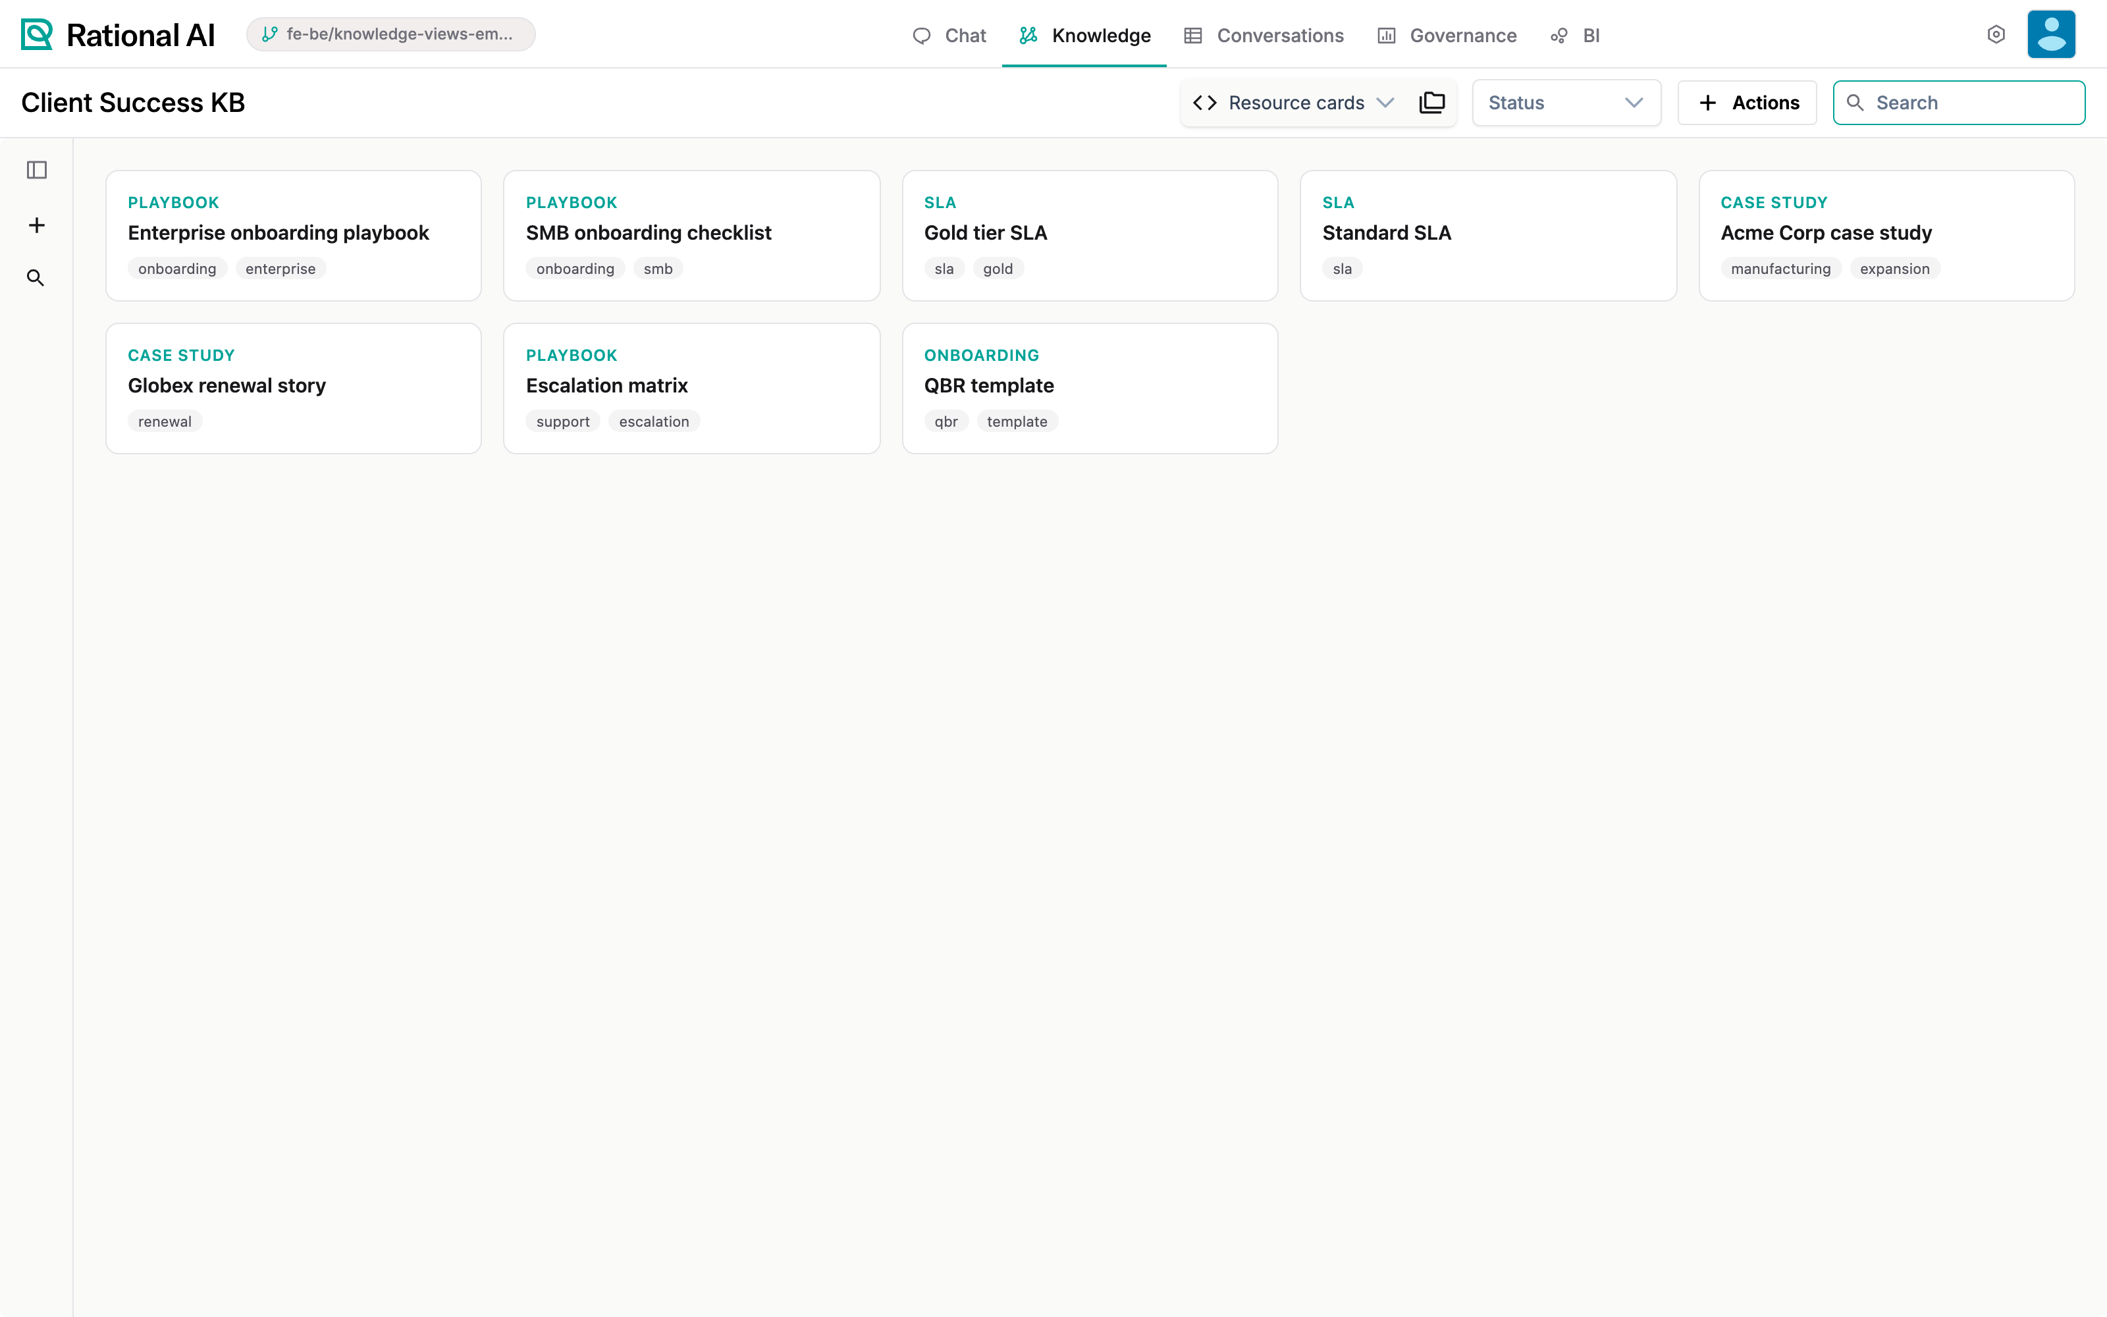
Task: Click the Actions button
Action: click(x=1747, y=103)
